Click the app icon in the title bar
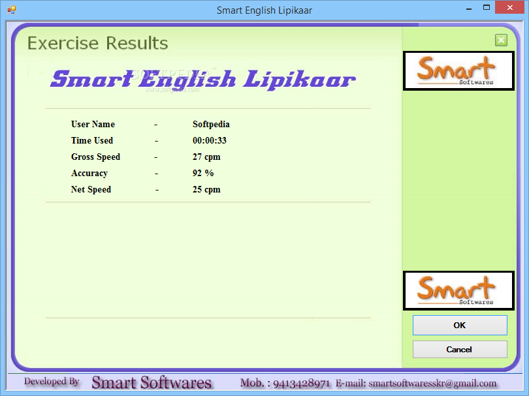This screenshot has width=529, height=396. point(12,10)
